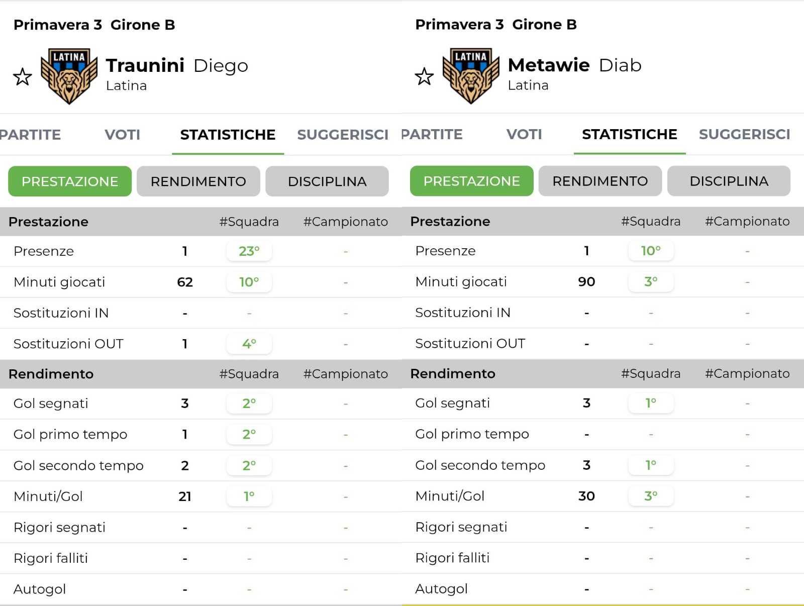Click Metawie's 1° Gol segnati rank badge

[651, 403]
